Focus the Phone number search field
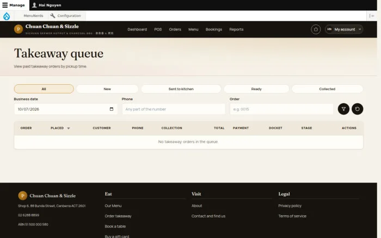381x238 pixels. [x=174, y=109]
